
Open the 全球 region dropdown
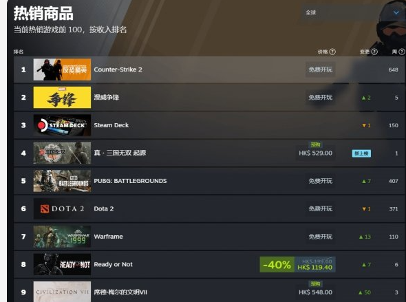click(353, 12)
